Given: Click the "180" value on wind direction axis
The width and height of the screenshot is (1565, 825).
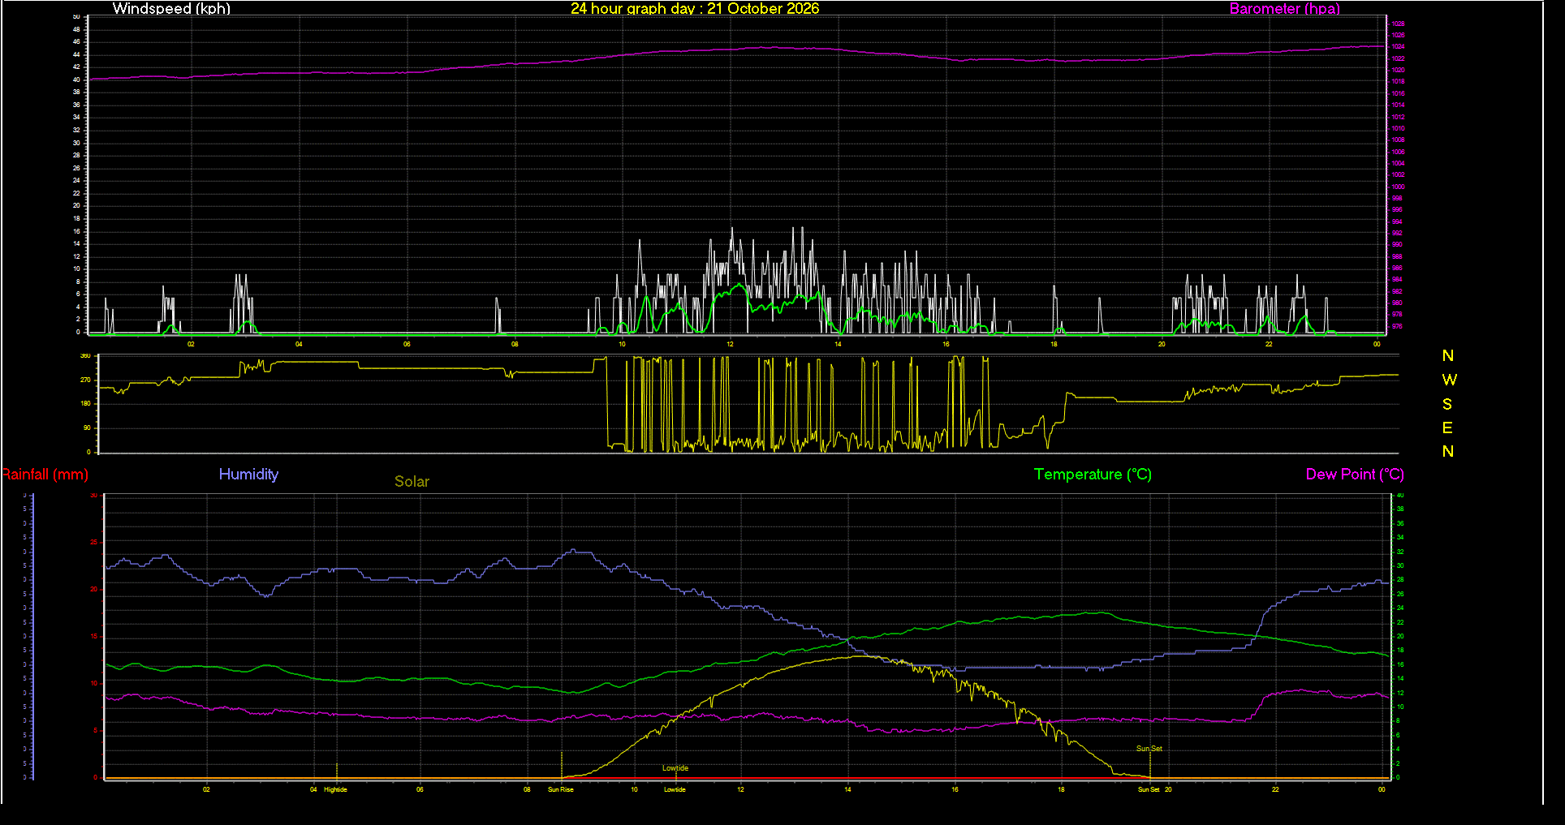Looking at the screenshot, I should click(85, 403).
